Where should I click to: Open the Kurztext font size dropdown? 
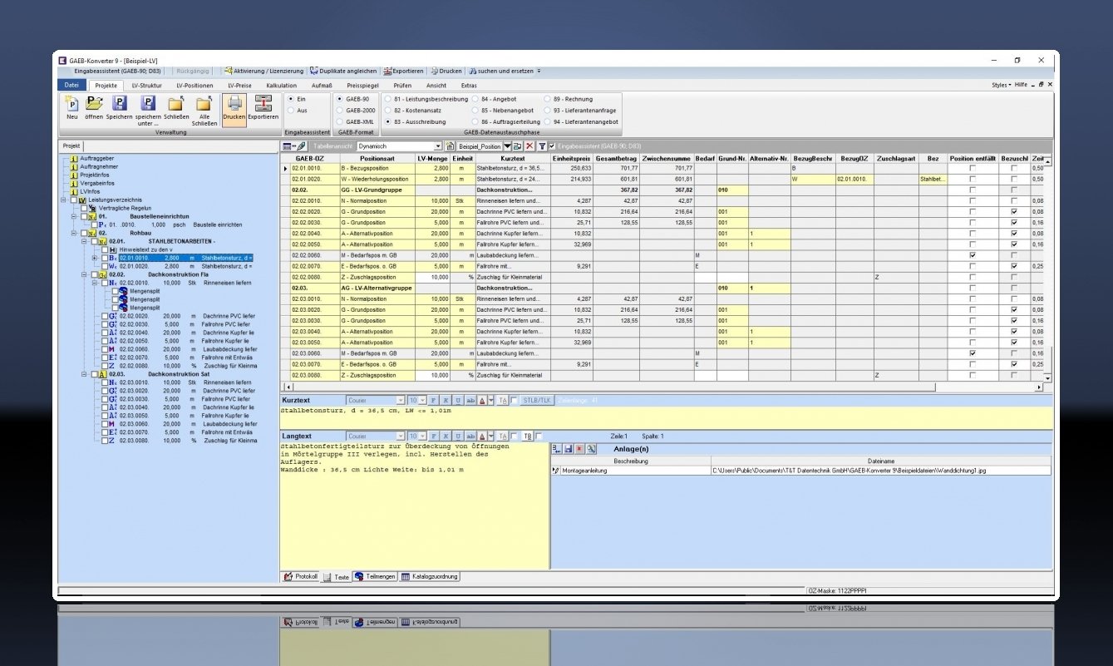click(422, 400)
